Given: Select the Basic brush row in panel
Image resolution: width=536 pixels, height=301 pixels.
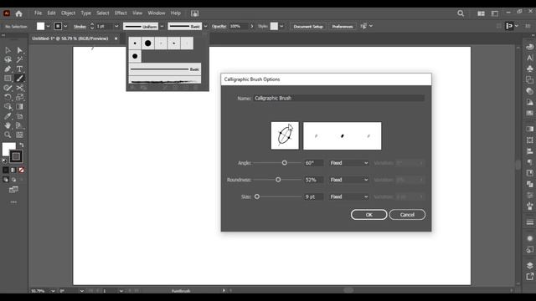Looking at the screenshot, I should [x=165, y=69].
